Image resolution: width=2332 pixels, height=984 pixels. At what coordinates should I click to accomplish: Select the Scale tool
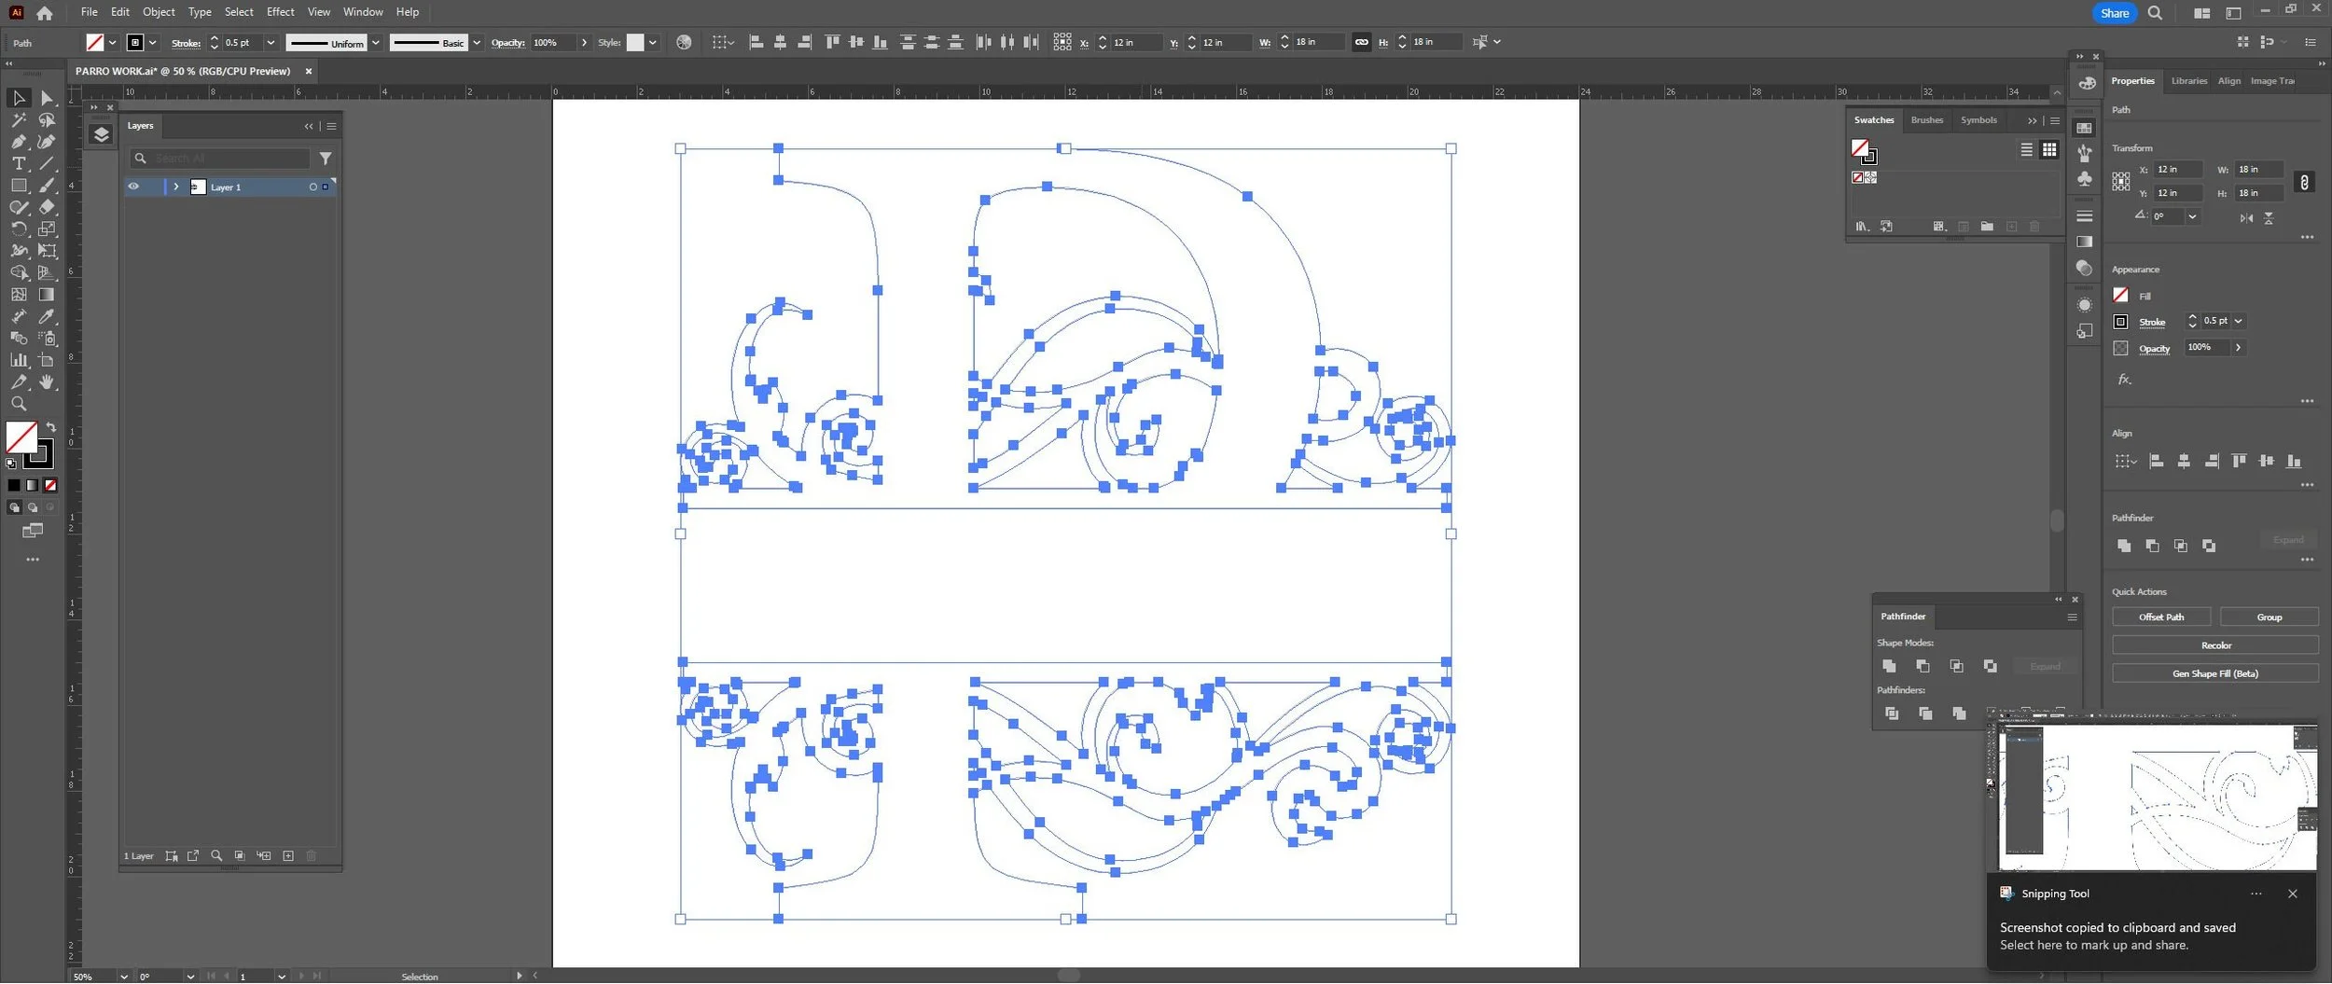pyautogui.click(x=47, y=229)
